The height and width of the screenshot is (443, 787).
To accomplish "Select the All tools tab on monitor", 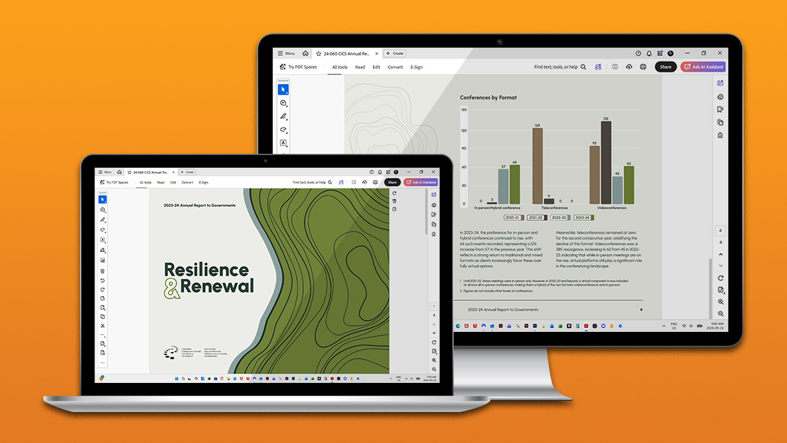I will [339, 67].
